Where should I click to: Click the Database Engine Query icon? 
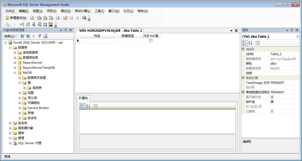(x=32, y=18)
